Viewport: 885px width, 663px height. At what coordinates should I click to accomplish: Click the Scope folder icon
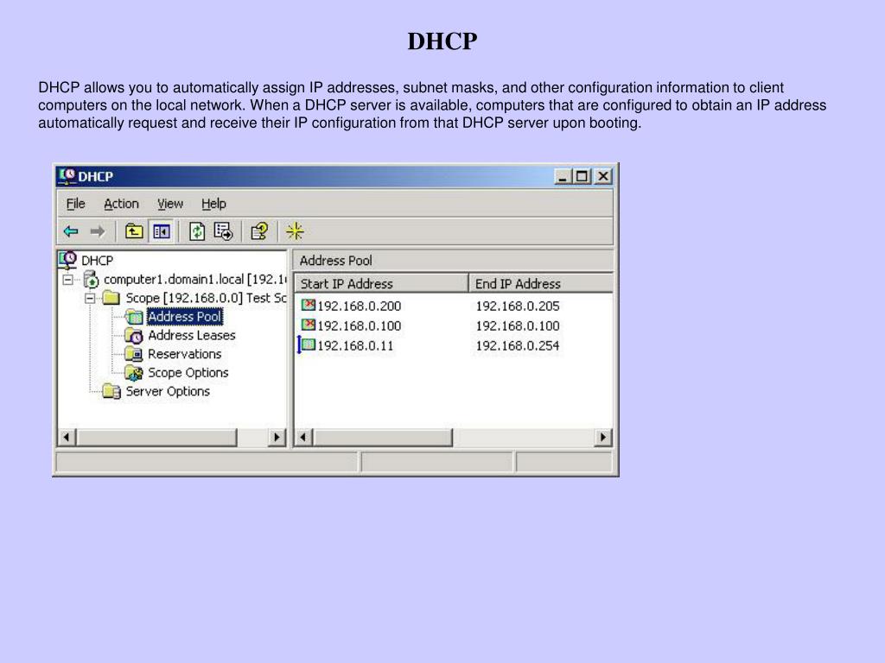(111, 298)
